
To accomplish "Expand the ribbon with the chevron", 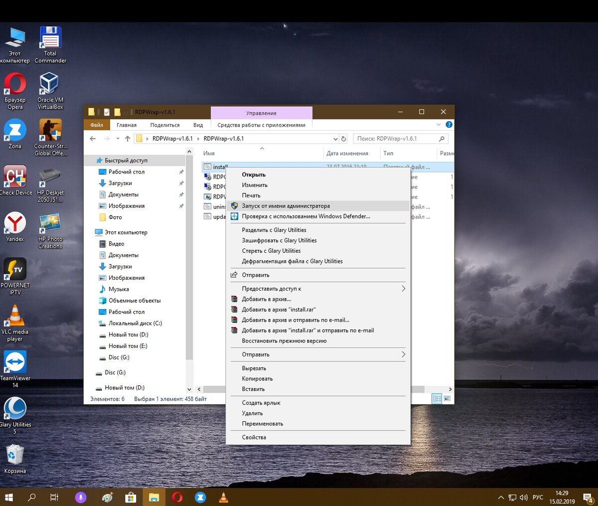I will pyautogui.click(x=439, y=125).
